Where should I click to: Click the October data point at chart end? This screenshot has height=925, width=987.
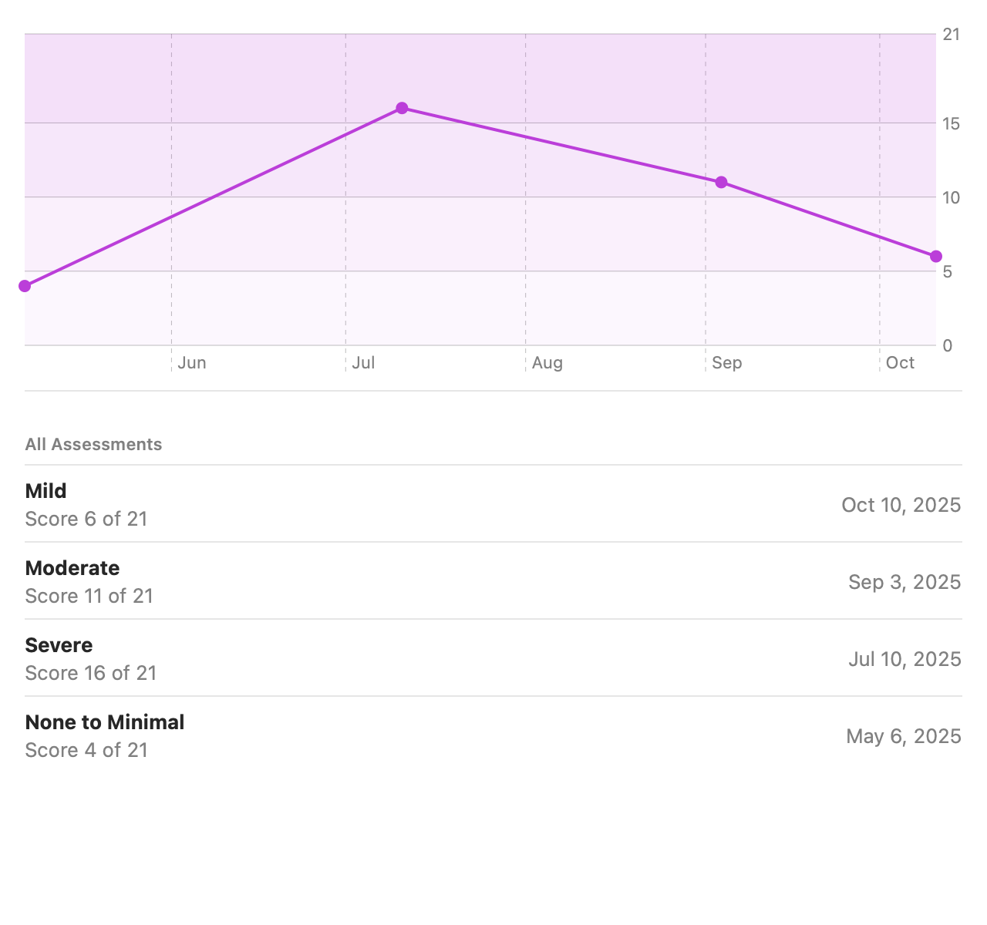pyautogui.click(x=935, y=256)
